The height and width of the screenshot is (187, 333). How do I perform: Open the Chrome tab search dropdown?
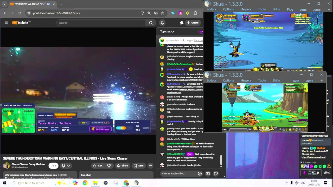(4, 4)
